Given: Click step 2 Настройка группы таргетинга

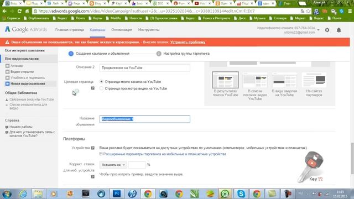Looking at the screenshot, I should point(183,54).
